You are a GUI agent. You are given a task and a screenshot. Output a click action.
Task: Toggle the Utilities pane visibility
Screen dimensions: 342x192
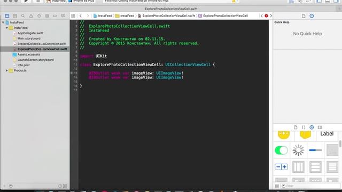tap(336, 1)
